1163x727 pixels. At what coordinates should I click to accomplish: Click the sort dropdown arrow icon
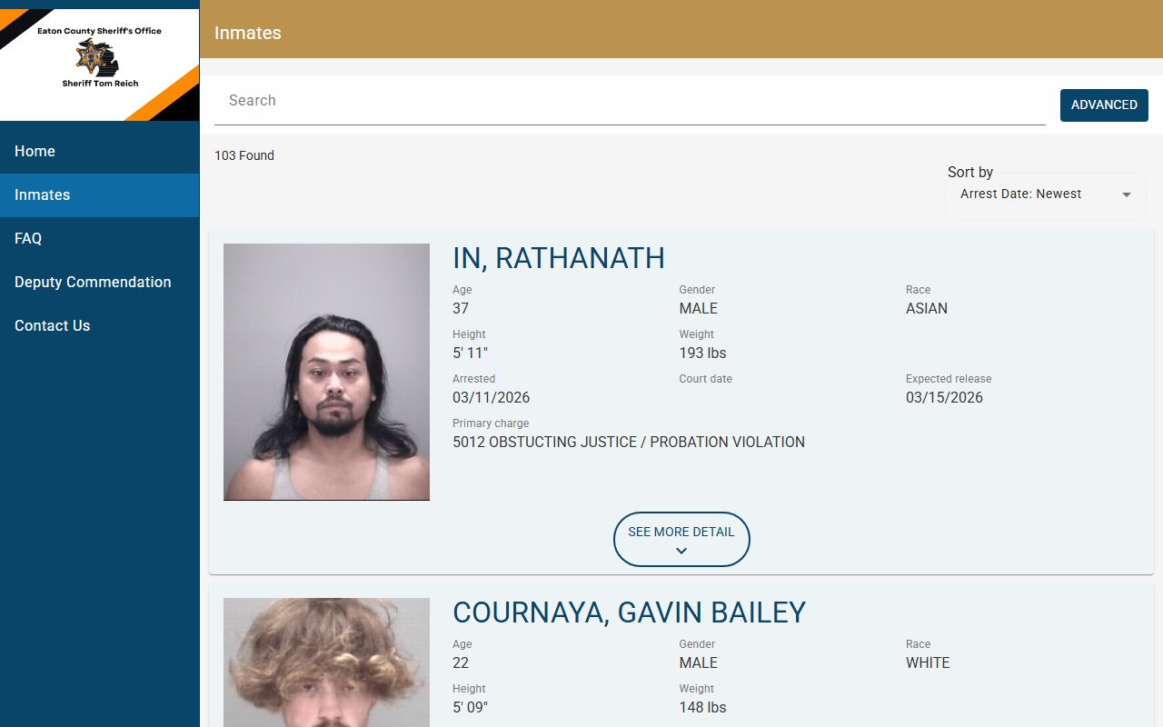1127,194
